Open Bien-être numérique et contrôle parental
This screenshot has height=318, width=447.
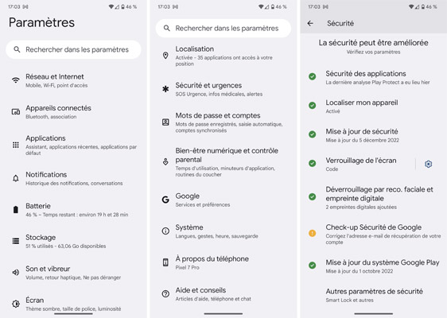tap(223, 162)
